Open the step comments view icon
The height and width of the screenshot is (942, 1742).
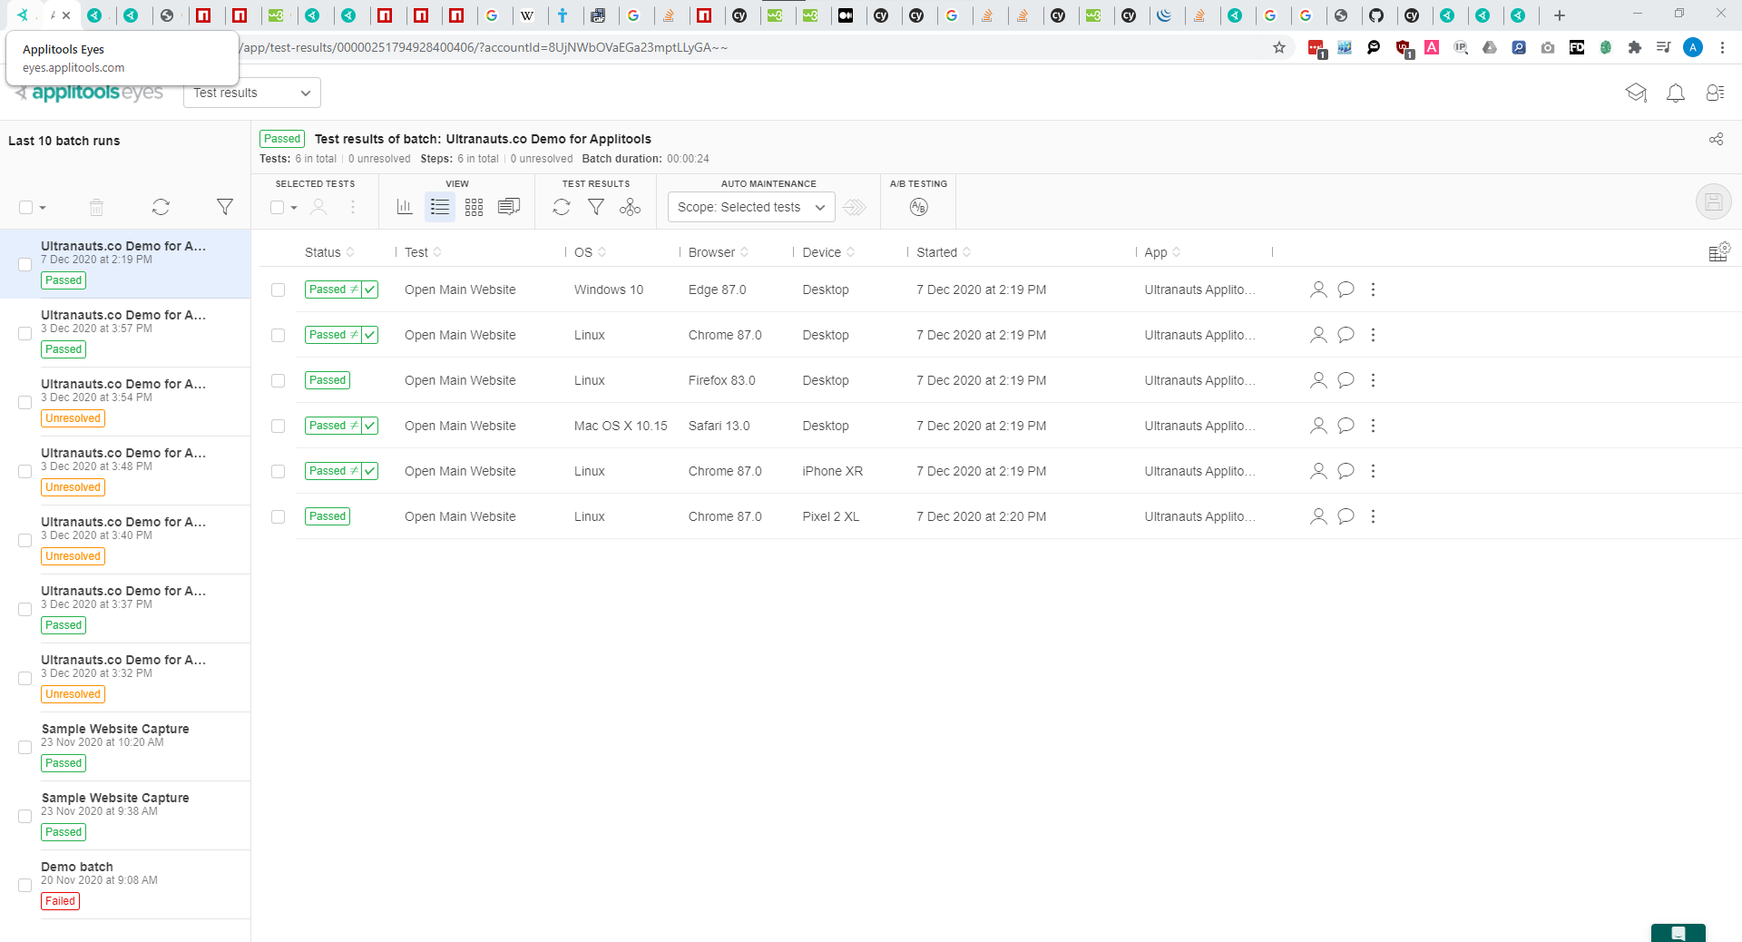point(509,207)
